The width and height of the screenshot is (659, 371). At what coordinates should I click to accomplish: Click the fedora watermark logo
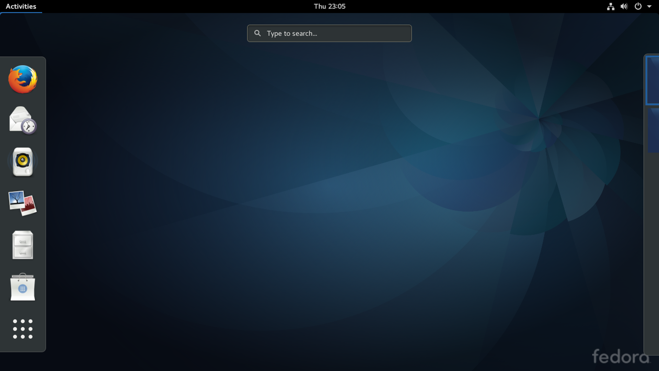(621, 357)
